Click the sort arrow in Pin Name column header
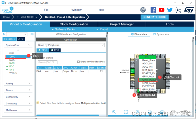Image resolution: width=196 pixels, height=119 pixels. pos(43,68)
